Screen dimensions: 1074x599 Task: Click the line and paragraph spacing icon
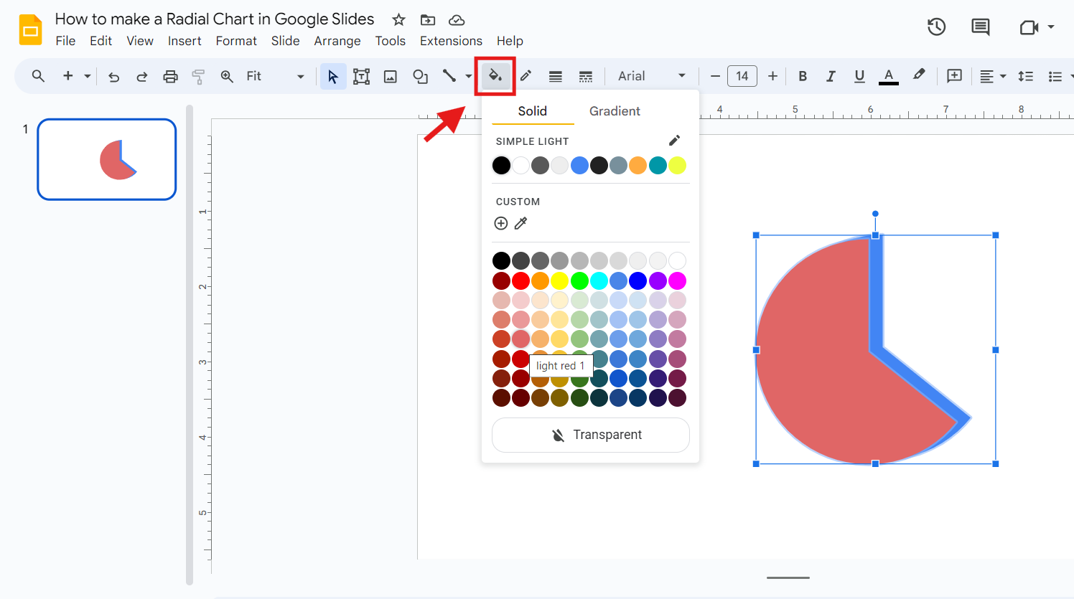point(1025,76)
